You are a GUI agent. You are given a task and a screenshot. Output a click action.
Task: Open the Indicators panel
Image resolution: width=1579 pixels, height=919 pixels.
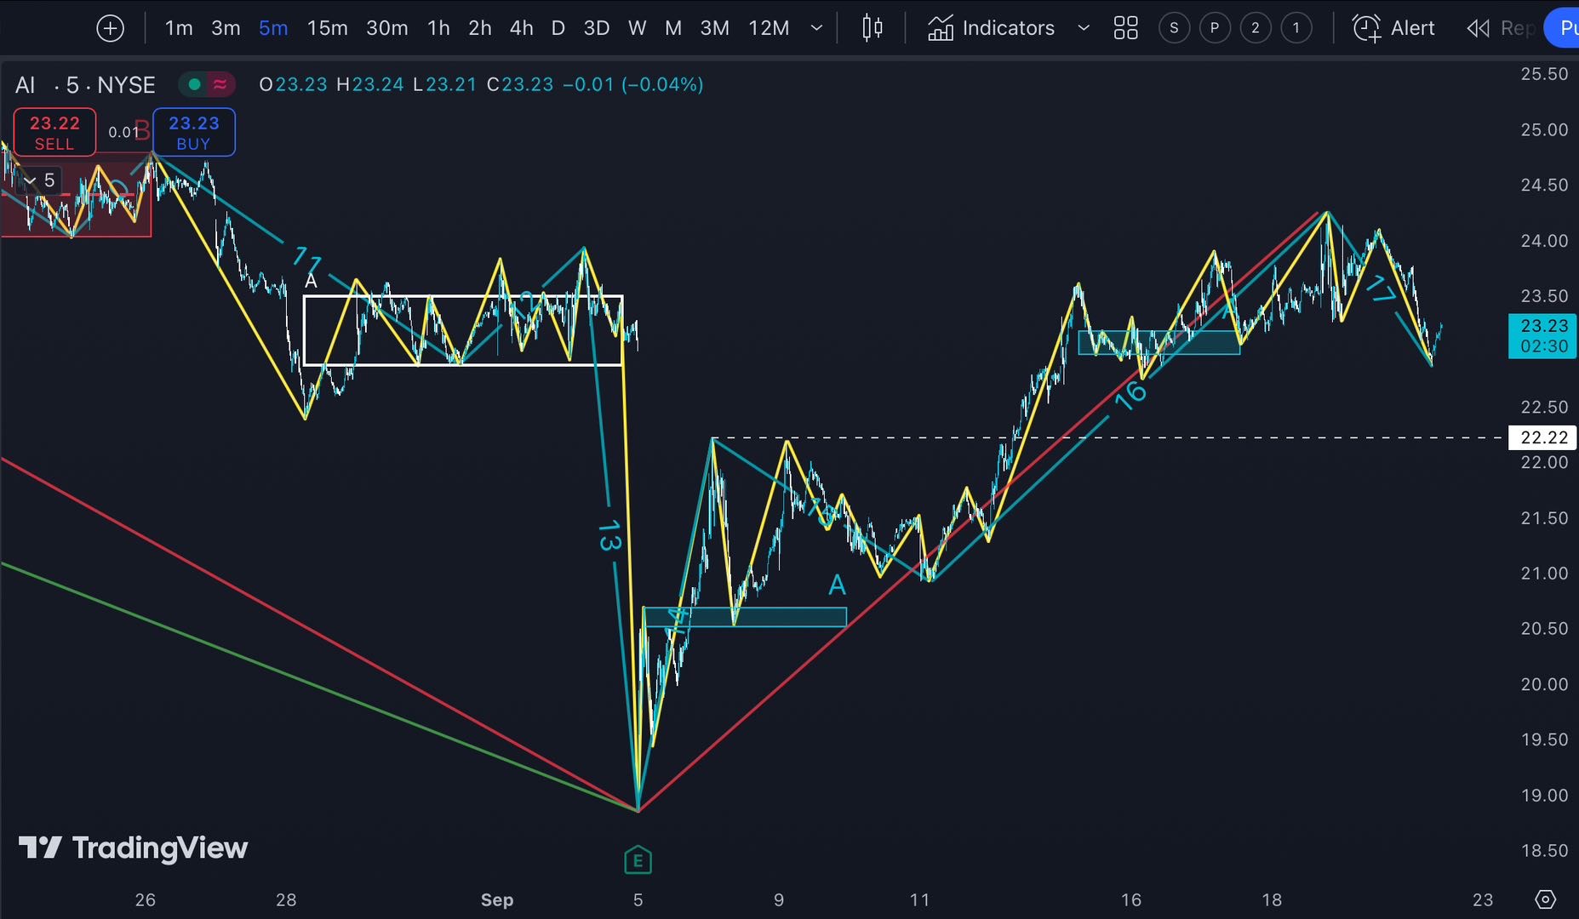pyautogui.click(x=992, y=28)
